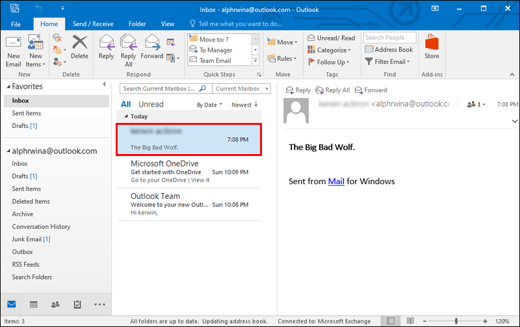Image resolution: width=520 pixels, height=327 pixels.
Task: Open the Store add-in
Action: click(432, 47)
